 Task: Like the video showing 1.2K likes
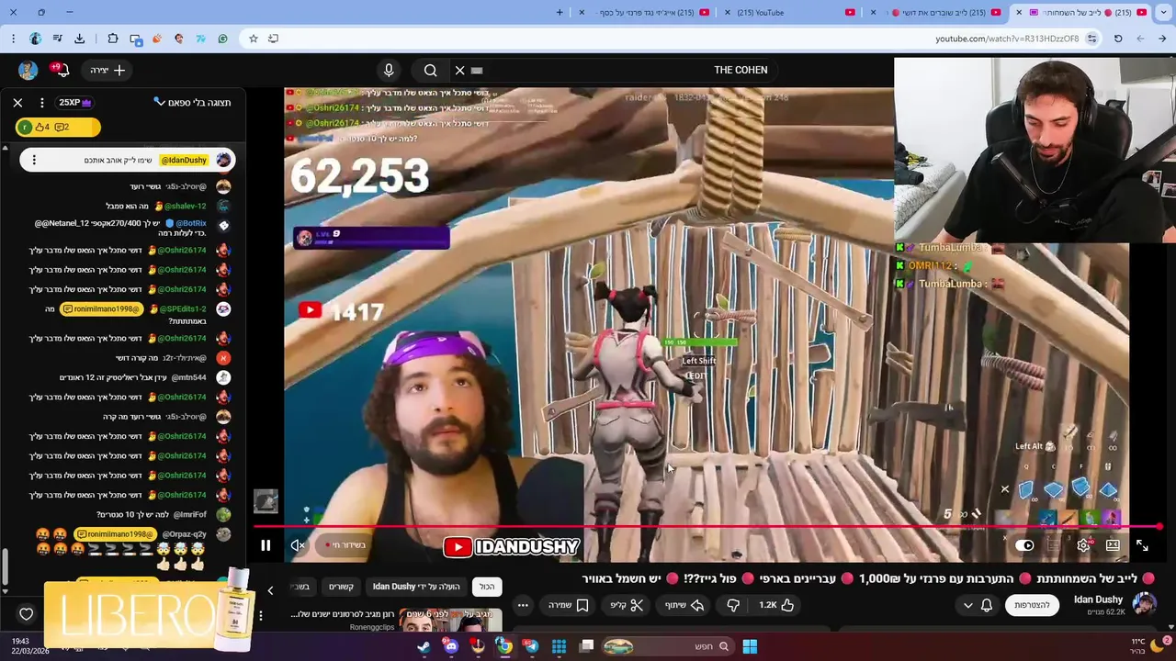pos(776,605)
